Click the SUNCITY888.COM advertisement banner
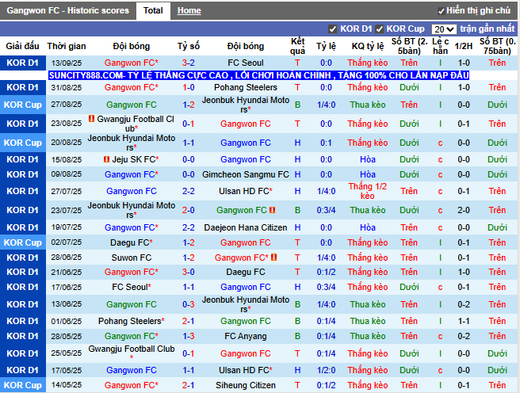 (258, 75)
